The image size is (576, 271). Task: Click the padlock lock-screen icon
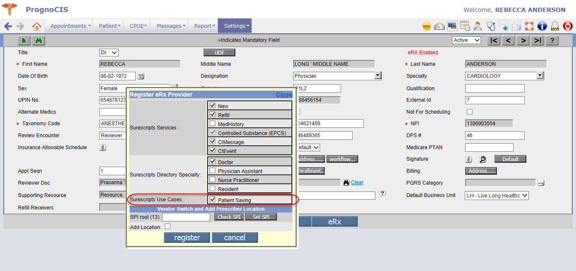(x=555, y=27)
